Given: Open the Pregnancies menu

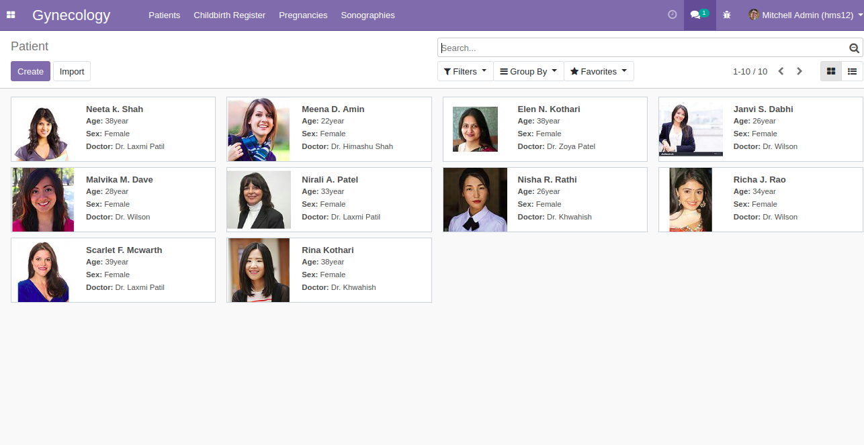Looking at the screenshot, I should point(303,15).
